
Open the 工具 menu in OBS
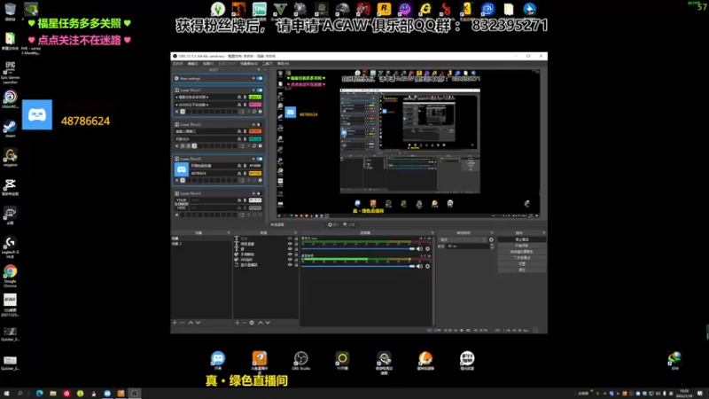point(268,64)
